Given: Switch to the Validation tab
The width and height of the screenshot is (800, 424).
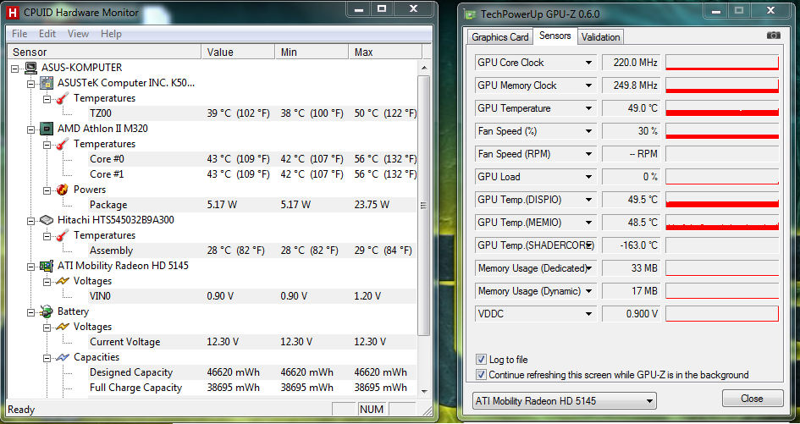Looking at the screenshot, I should (601, 37).
